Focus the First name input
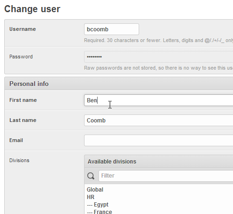The image size is (233, 214). pos(159,100)
